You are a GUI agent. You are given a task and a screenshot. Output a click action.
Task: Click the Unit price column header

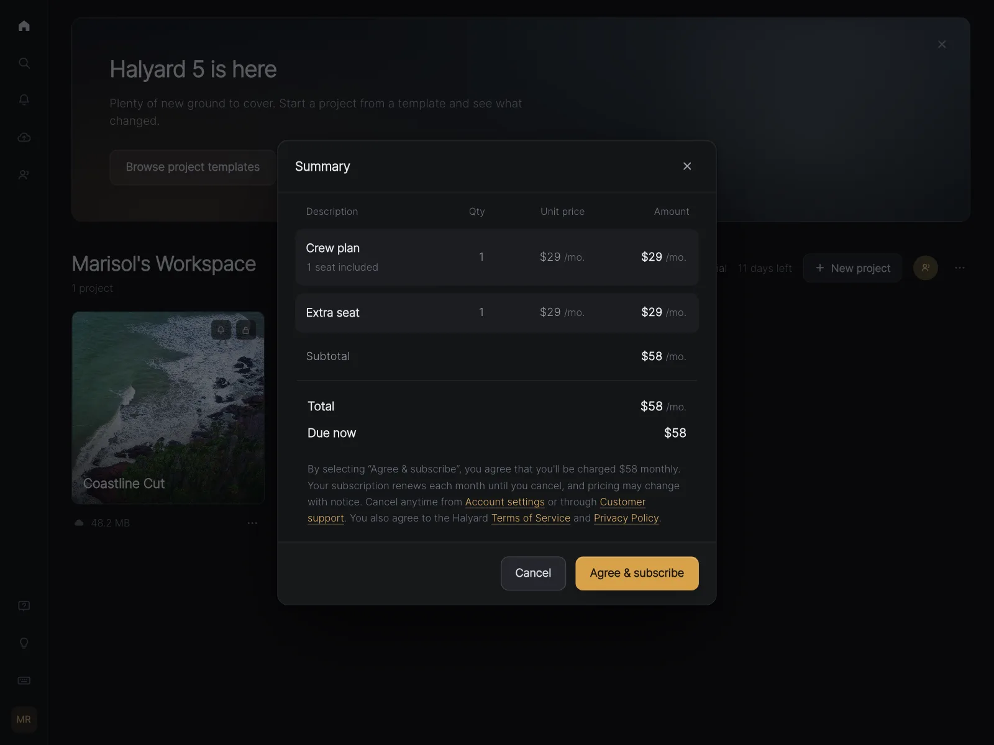point(563,211)
